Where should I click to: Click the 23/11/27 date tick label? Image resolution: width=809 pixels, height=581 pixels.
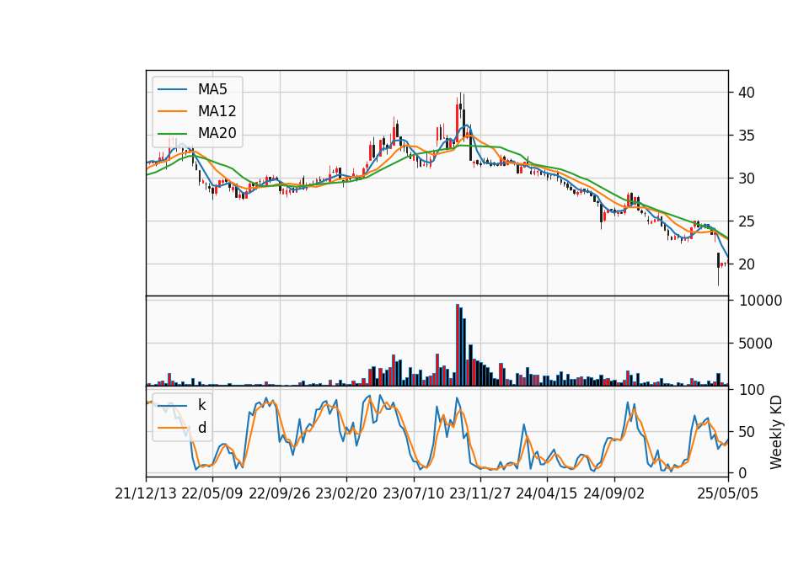click(480, 493)
